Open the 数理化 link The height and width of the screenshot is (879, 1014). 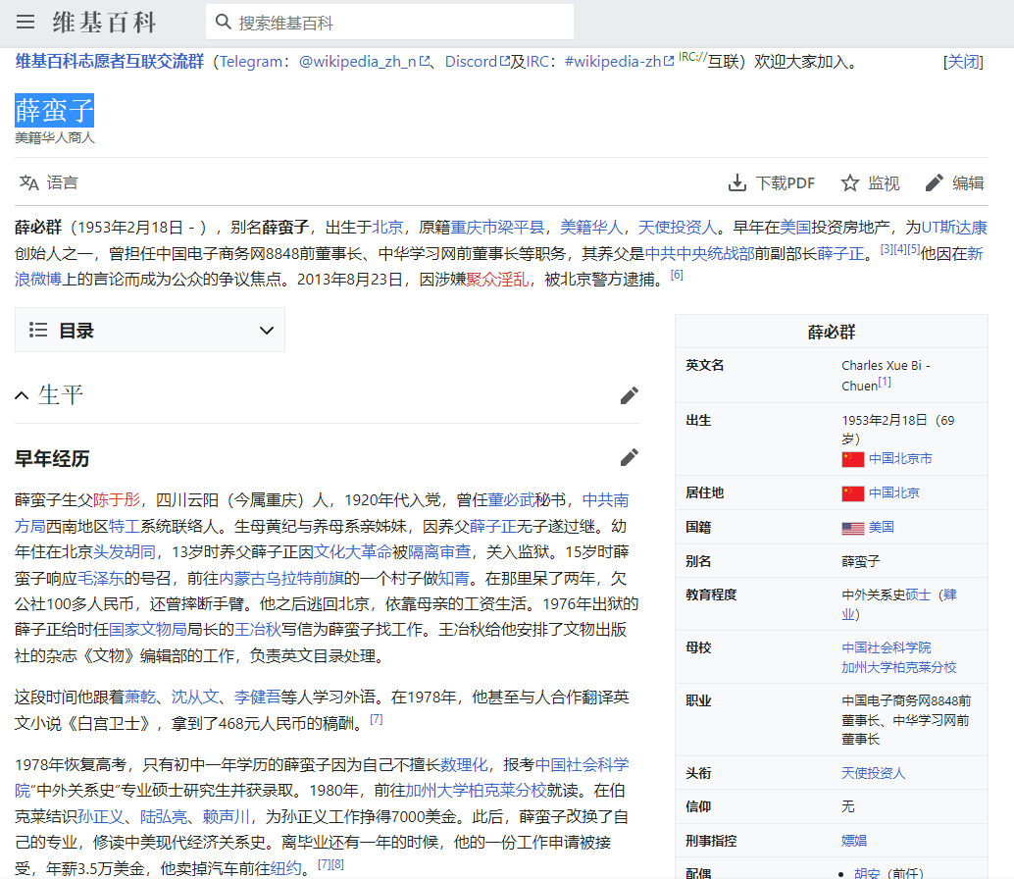point(464,764)
